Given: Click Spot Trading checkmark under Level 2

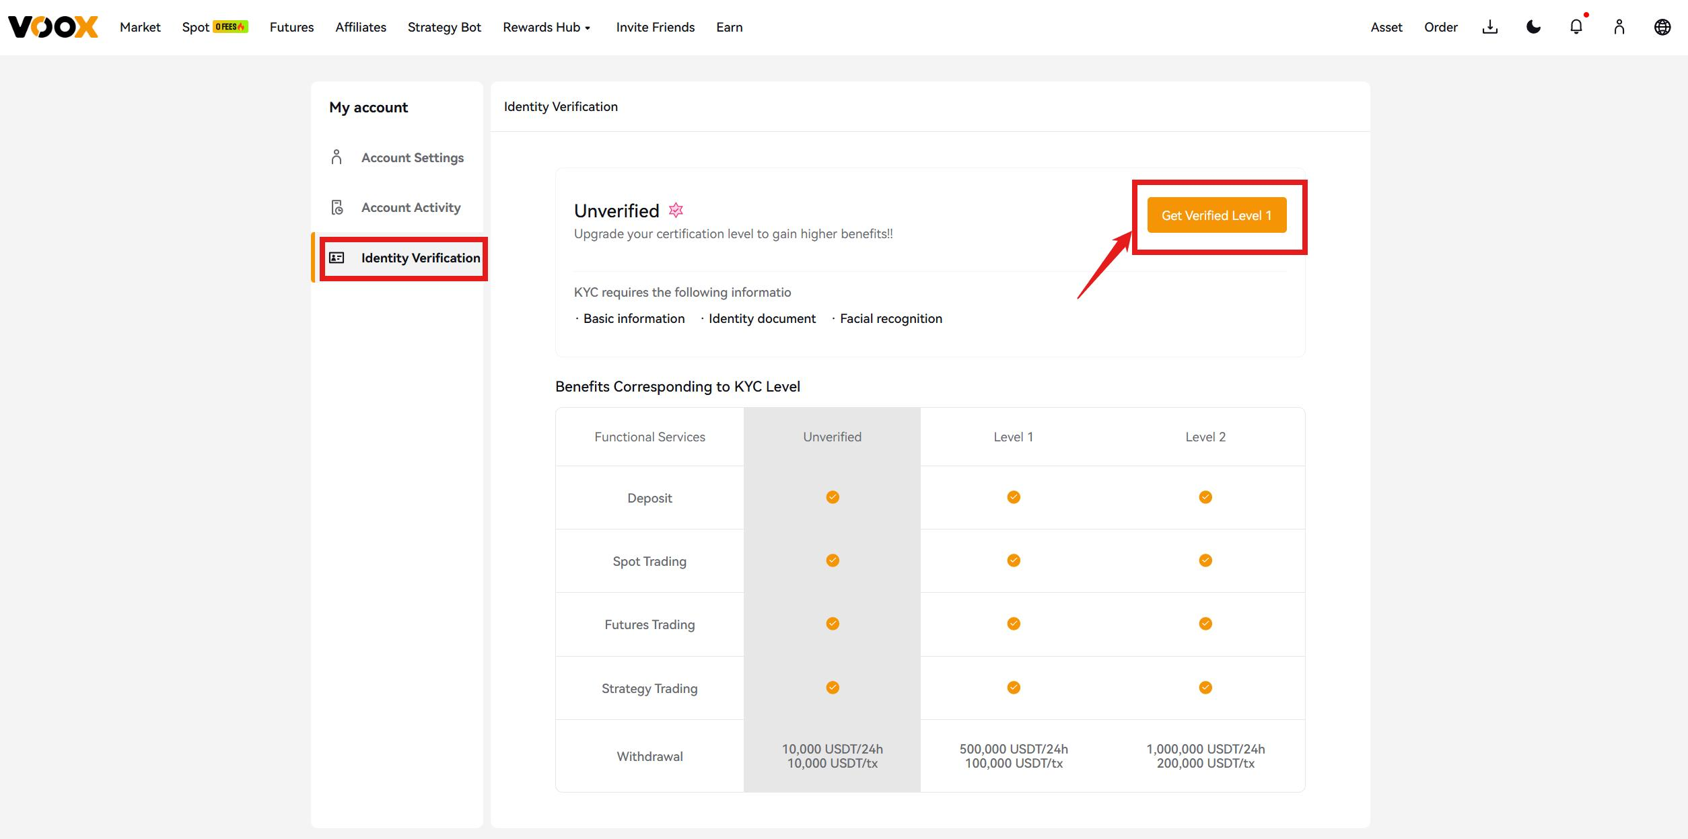Looking at the screenshot, I should [x=1205, y=560].
